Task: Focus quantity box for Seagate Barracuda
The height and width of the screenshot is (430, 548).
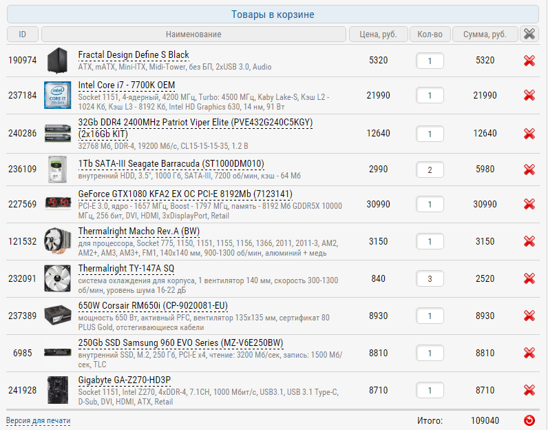Action: (430, 170)
